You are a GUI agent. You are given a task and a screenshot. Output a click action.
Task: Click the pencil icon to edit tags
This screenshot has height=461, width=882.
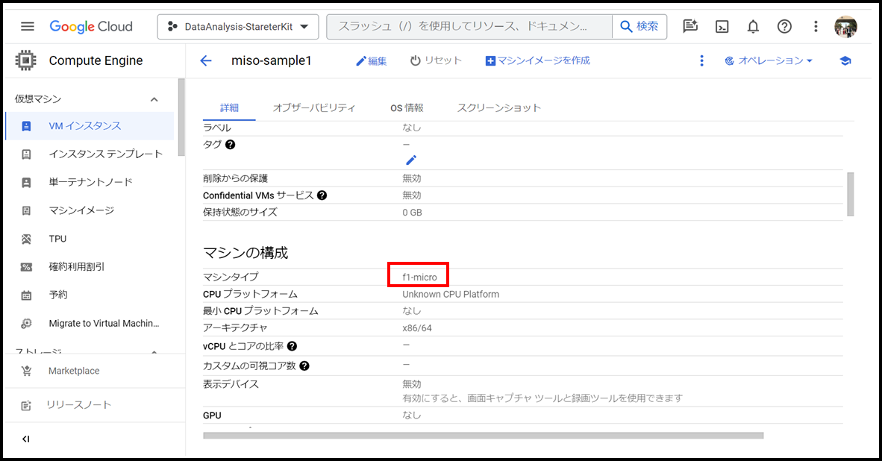tap(411, 160)
